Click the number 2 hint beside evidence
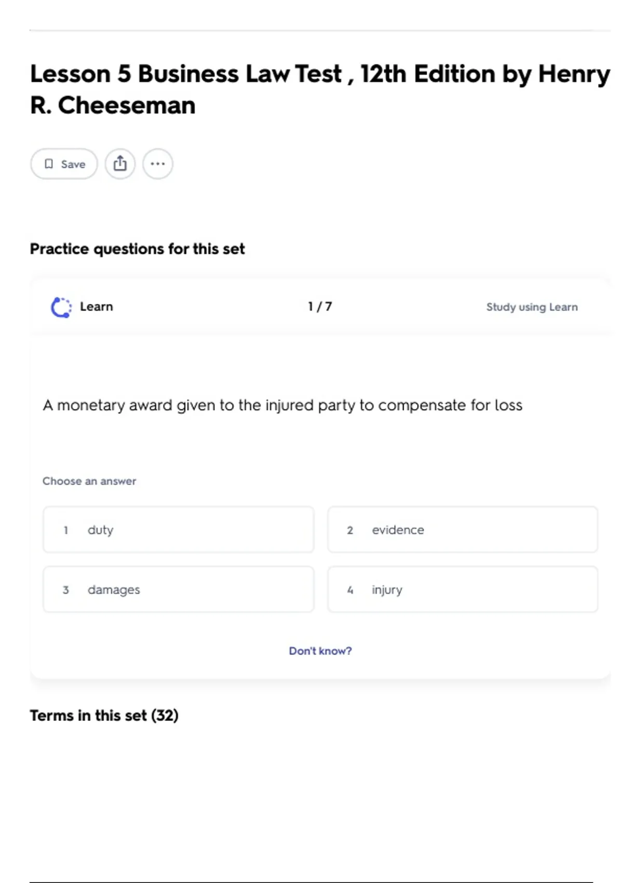Viewport: 623px width, 883px height. tap(350, 530)
